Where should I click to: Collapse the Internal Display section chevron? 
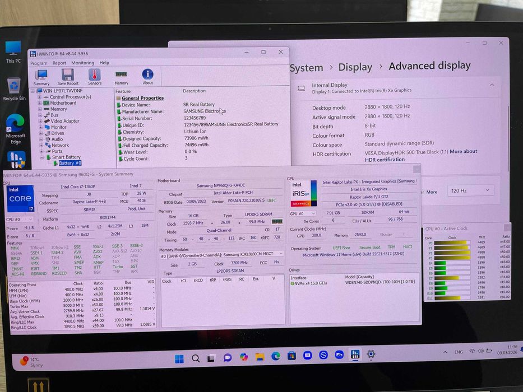(x=492, y=85)
